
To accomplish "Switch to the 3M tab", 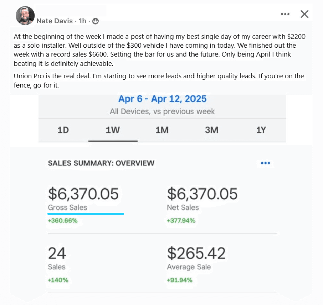I will pyautogui.click(x=211, y=130).
